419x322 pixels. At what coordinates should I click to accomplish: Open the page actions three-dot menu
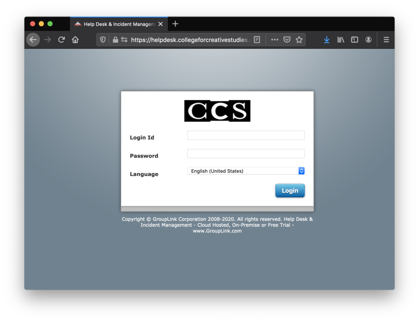[275, 40]
